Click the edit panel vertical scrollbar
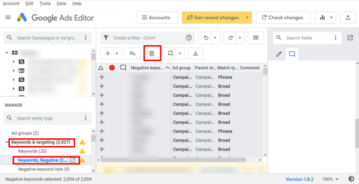This screenshot has width=359, height=184. pyautogui.click(x=357, y=133)
